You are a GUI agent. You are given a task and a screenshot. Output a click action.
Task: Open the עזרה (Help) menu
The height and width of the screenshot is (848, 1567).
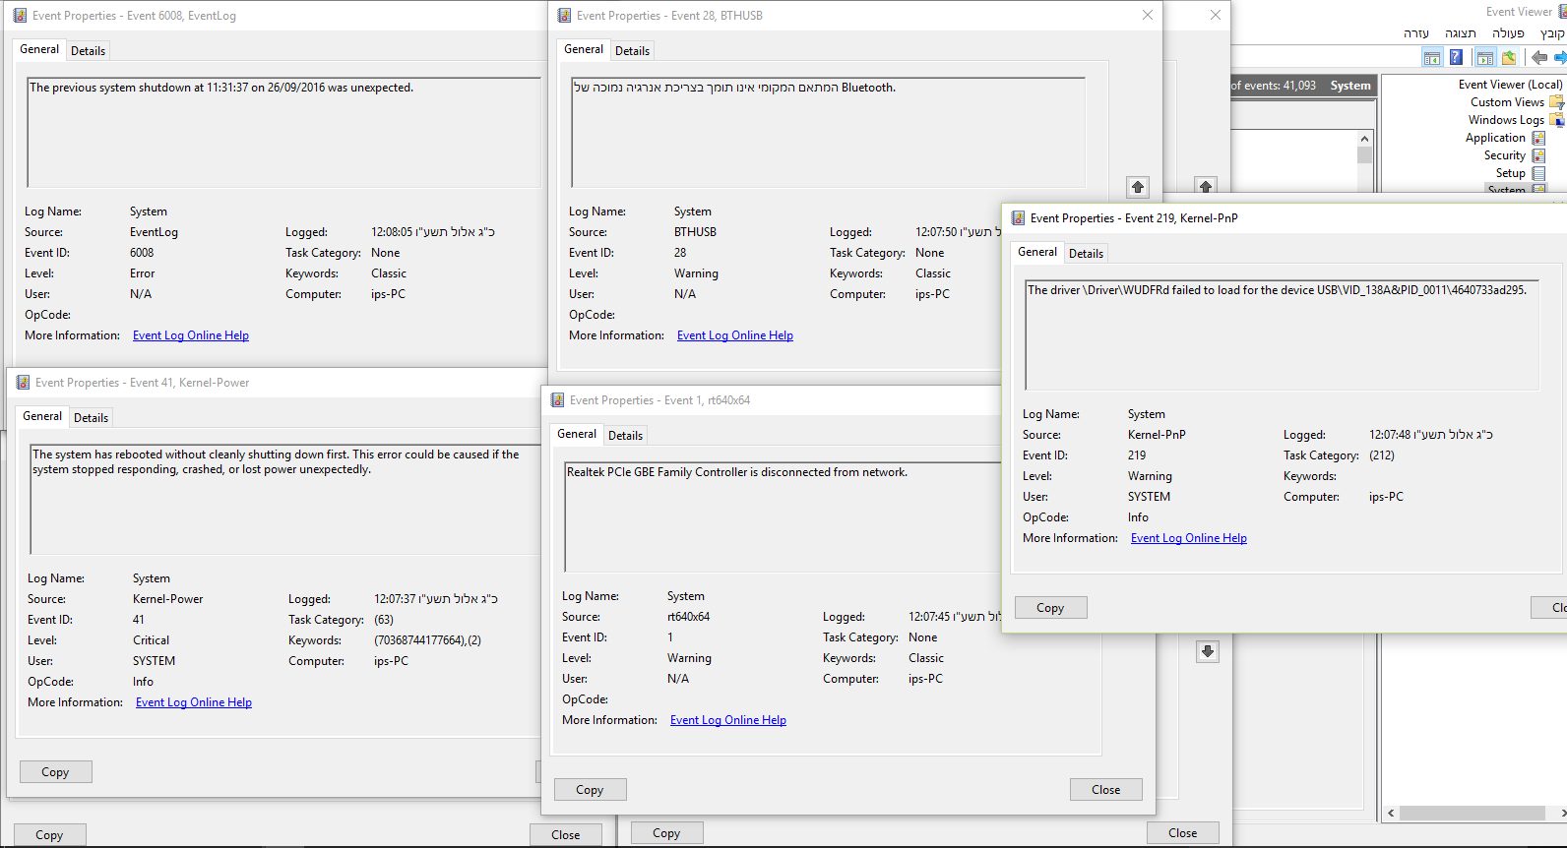tap(1416, 33)
